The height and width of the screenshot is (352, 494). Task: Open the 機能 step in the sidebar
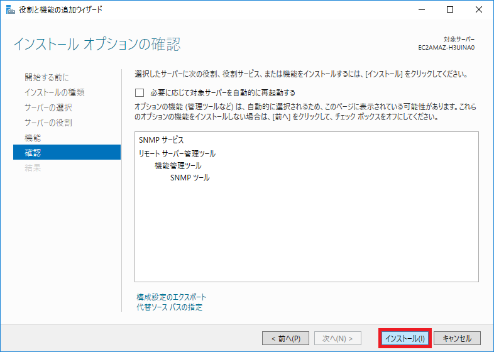click(33, 138)
